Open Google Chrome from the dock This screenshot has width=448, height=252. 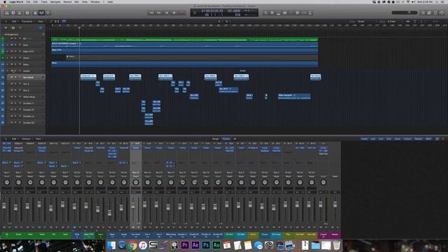[x=132, y=245]
